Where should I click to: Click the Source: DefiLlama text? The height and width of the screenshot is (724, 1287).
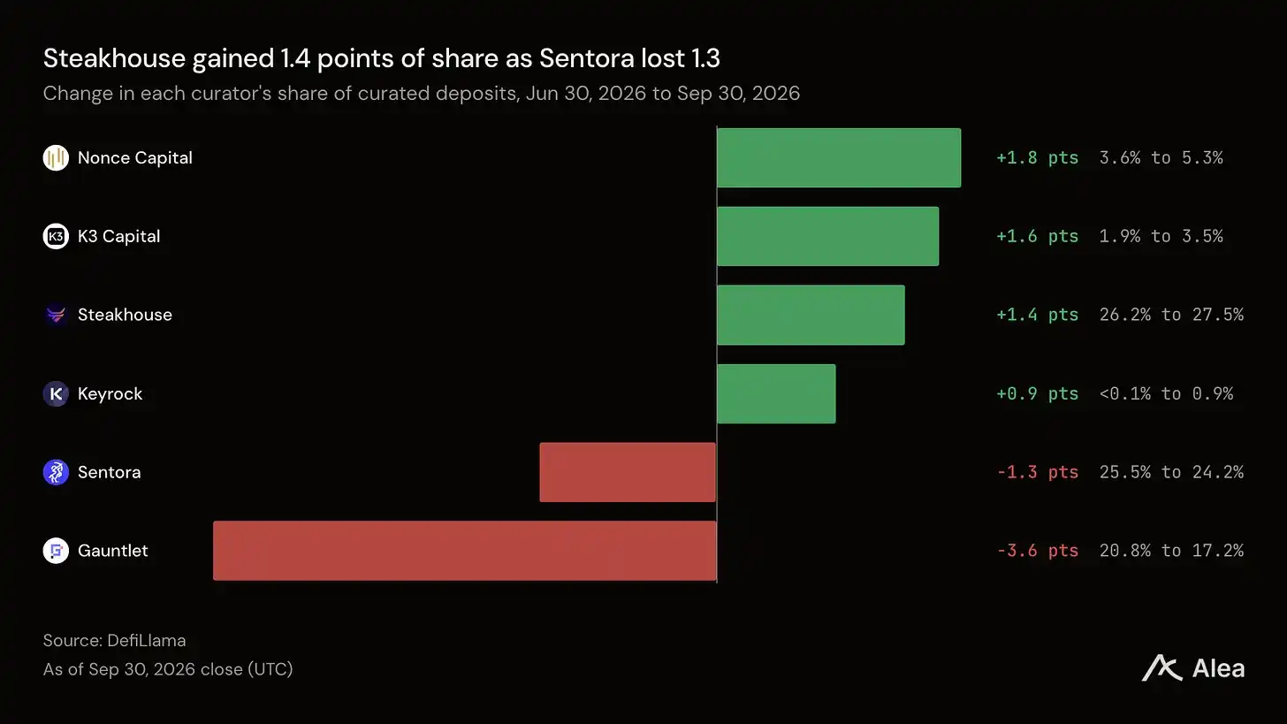coord(114,640)
